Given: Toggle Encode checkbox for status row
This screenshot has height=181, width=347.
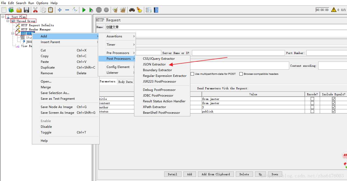Looking at the screenshot, I should [312, 111].
